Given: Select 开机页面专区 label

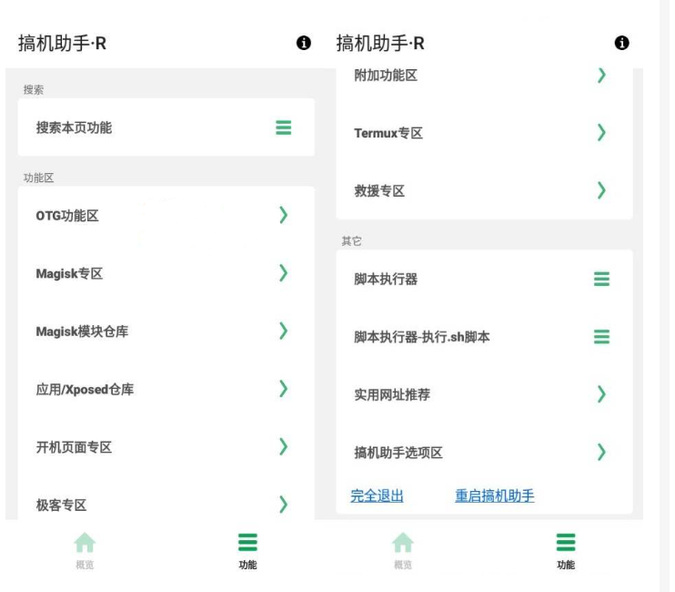Looking at the screenshot, I should [x=74, y=447].
